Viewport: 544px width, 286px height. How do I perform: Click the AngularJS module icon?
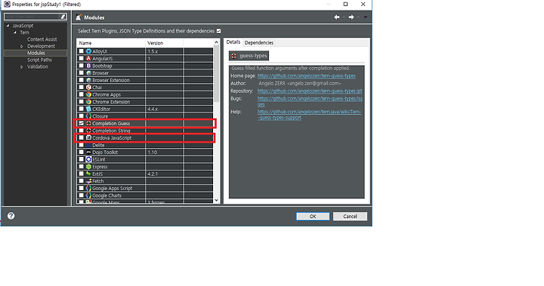pyautogui.click(x=88, y=59)
